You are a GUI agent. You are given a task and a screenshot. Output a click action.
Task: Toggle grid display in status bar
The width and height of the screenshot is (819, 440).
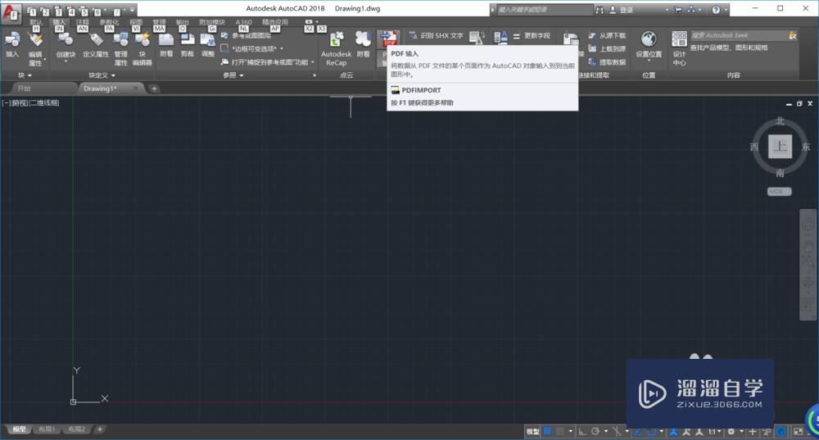coord(547,431)
